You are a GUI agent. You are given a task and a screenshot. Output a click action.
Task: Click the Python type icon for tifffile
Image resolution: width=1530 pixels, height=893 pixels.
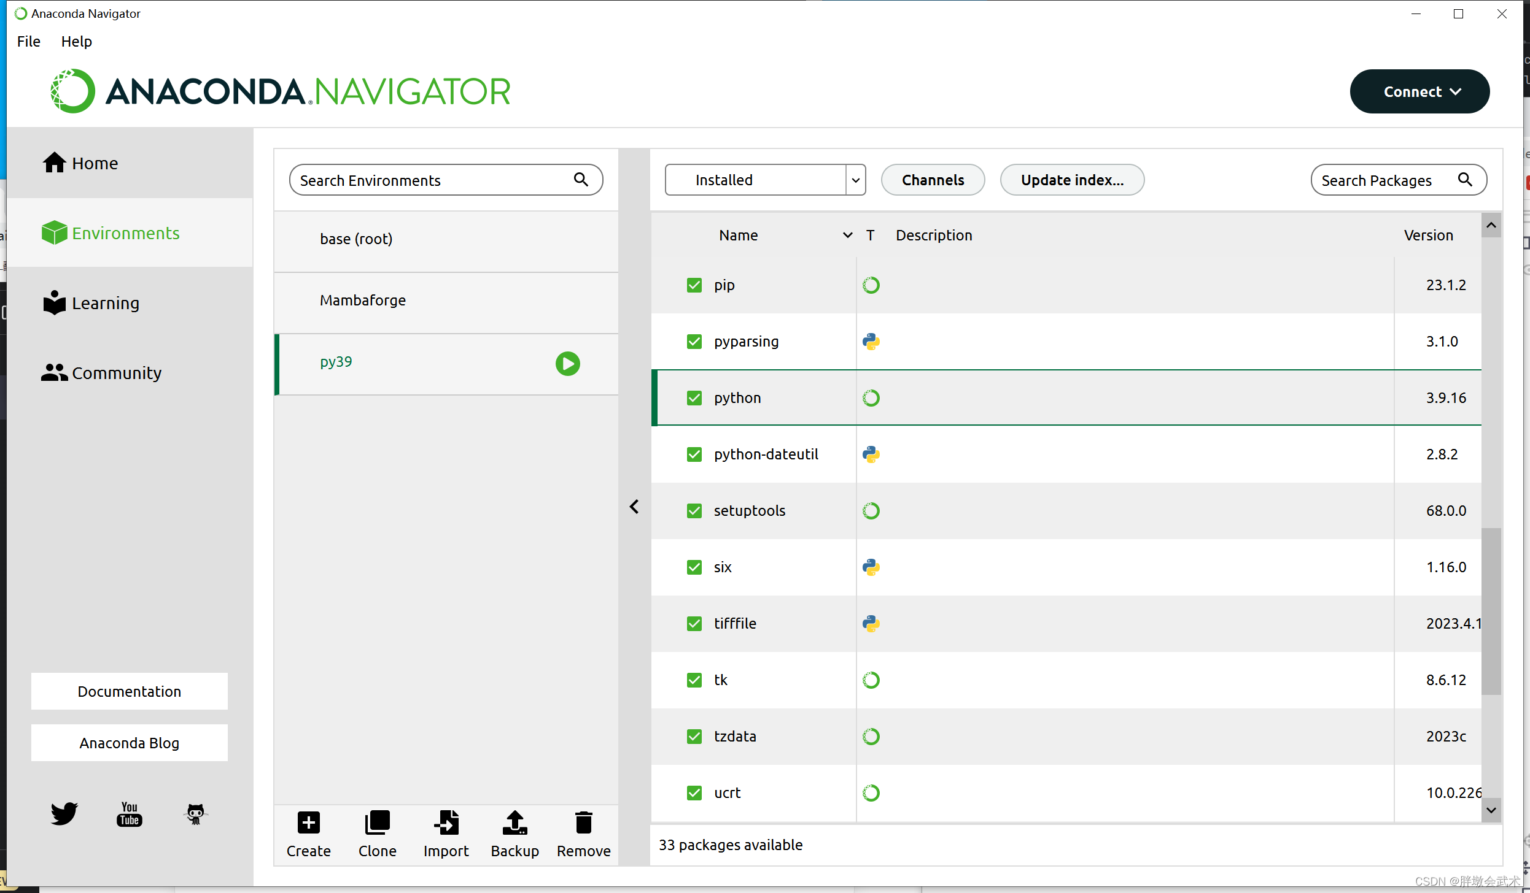click(x=871, y=624)
